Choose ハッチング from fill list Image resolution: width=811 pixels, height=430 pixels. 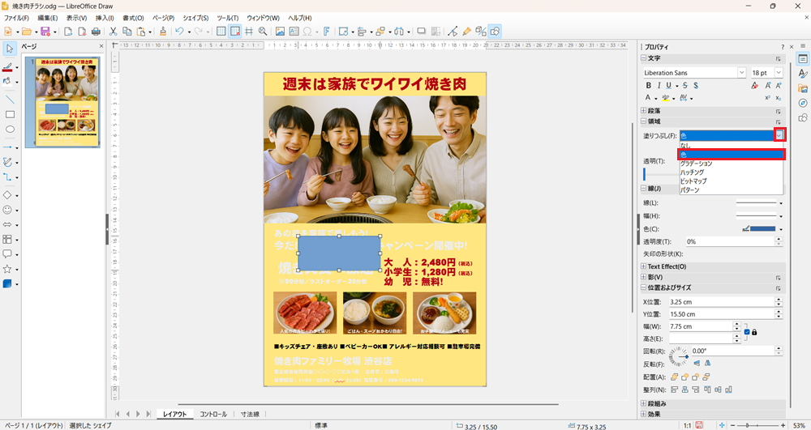pyautogui.click(x=732, y=172)
